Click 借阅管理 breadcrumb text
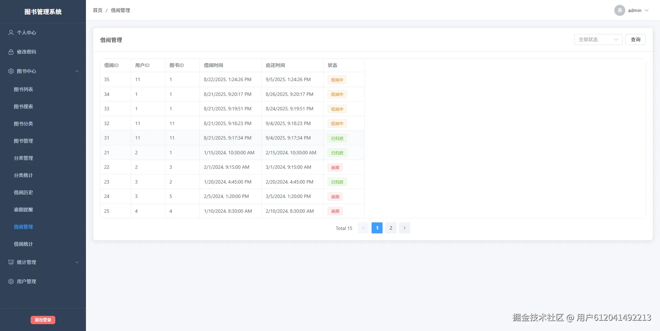 point(120,10)
